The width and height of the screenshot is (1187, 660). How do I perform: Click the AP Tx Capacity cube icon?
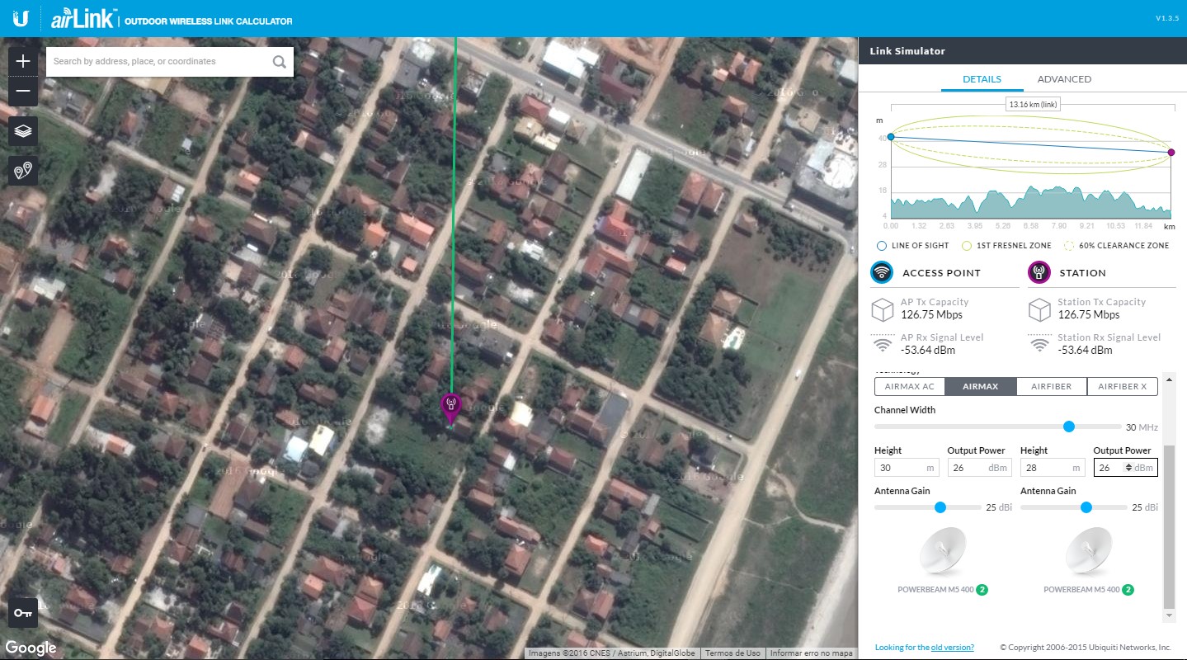[x=883, y=310]
